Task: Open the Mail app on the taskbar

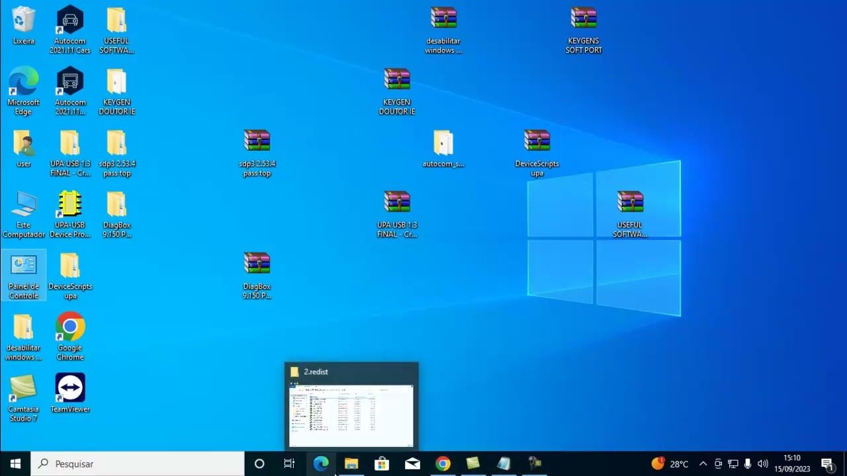Action: click(x=412, y=463)
